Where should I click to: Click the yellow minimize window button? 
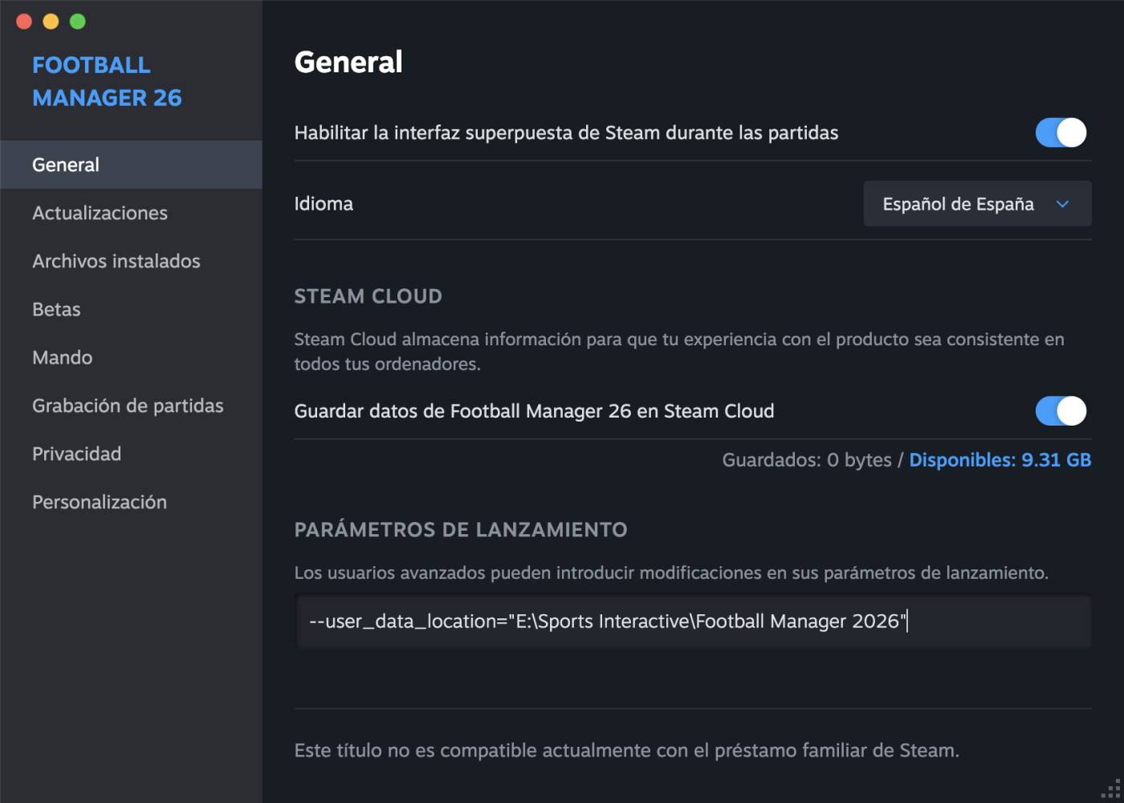tap(51, 22)
